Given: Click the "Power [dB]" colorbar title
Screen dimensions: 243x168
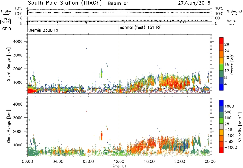Looking at the screenshot, I should (232, 64).
